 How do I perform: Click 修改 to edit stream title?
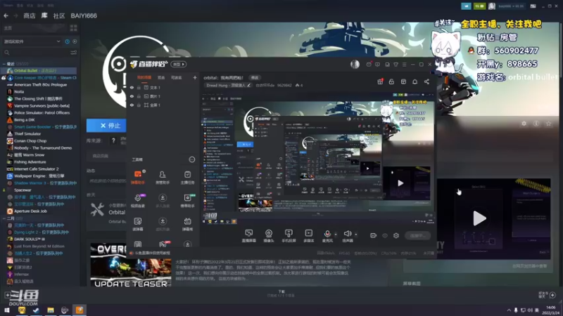(x=255, y=78)
